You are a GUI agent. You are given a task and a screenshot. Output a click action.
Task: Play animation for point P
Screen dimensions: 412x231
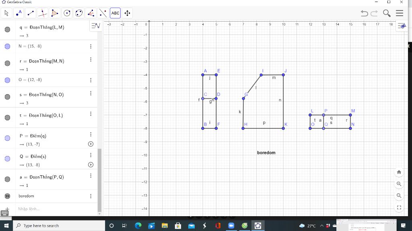click(x=91, y=144)
